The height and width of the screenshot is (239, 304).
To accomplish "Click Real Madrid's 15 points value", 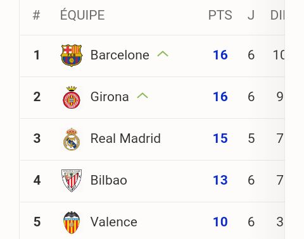I will pos(220,138).
